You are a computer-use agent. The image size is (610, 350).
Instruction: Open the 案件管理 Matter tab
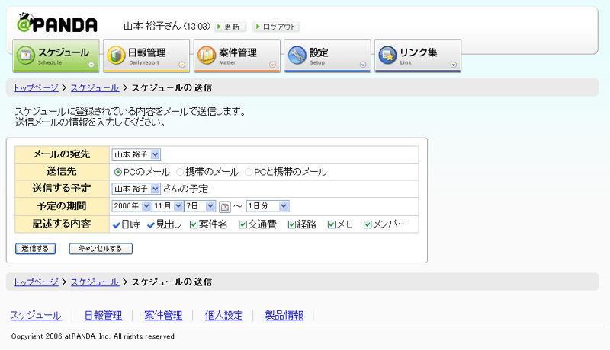coord(237,56)
